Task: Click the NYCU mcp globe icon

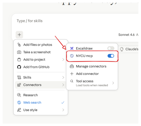Action: coord(72,56)
